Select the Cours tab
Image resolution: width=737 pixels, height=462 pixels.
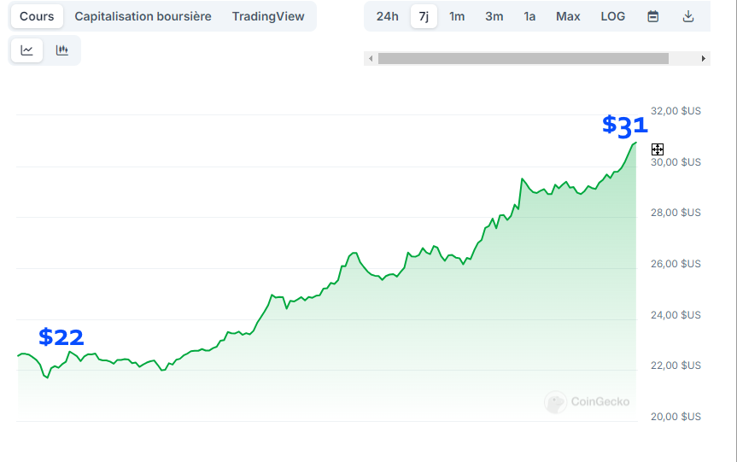click(x=37, y=16)
